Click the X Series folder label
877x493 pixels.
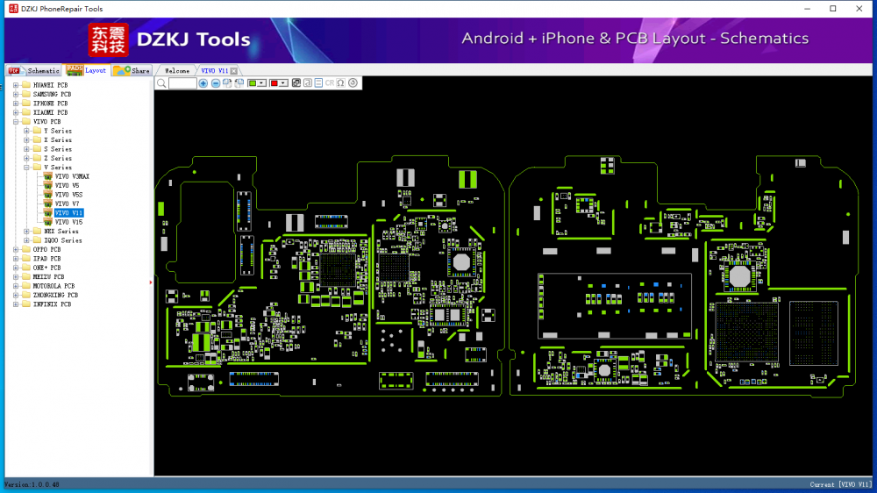(58, 139)
